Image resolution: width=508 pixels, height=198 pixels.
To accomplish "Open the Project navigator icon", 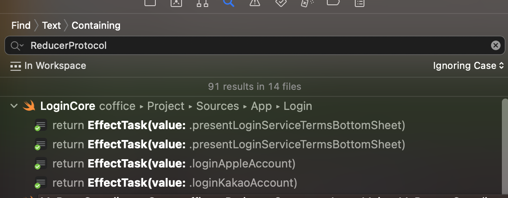I will [x=150, y=3].
